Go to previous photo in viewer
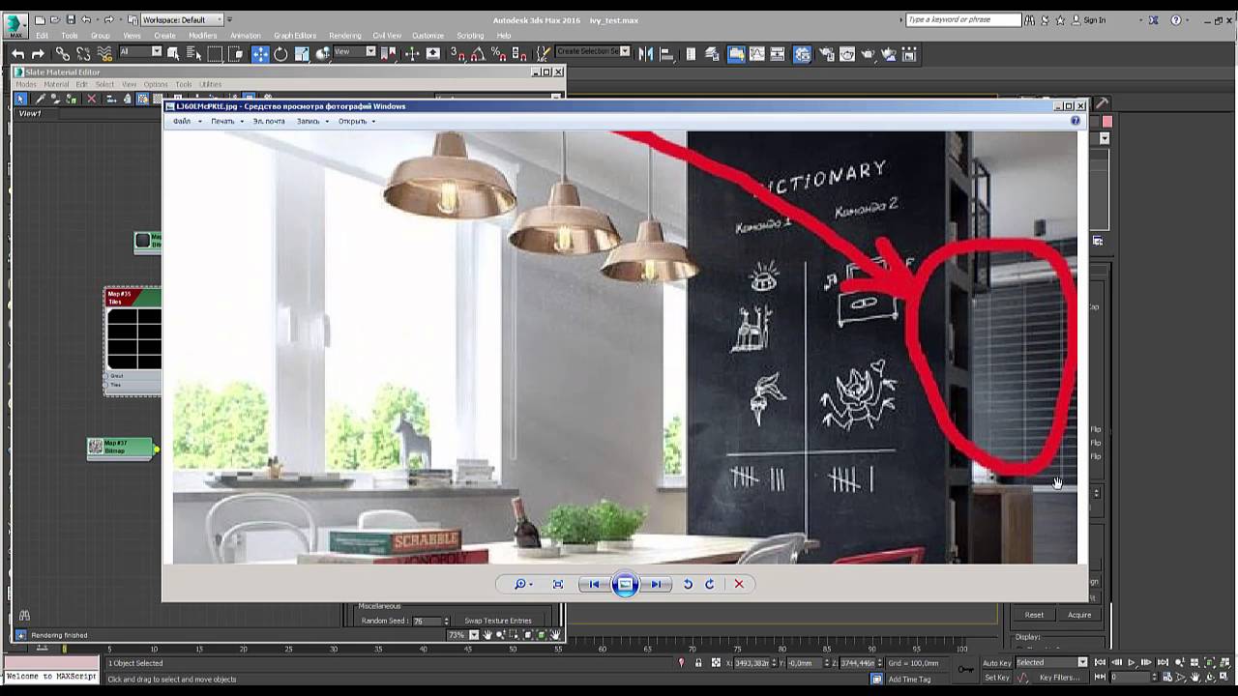 click(593, 584)
